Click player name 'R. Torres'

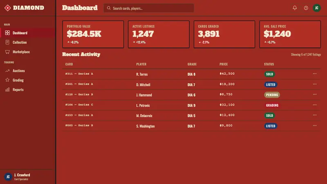pos(142,74)
